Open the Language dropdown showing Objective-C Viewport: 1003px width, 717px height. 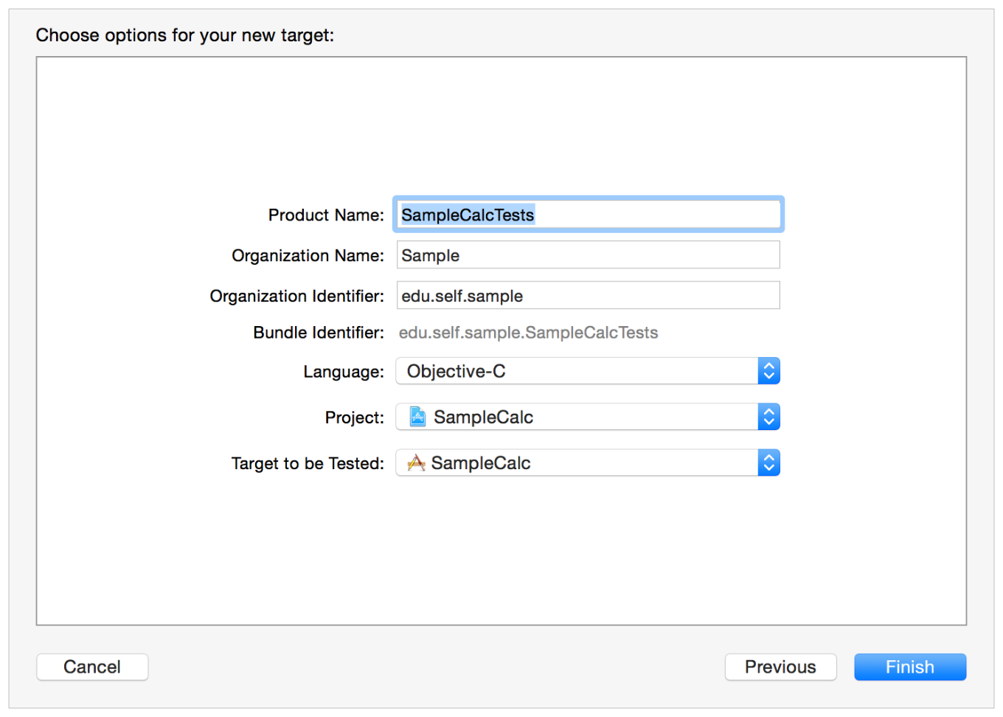[x=575, y=371]
